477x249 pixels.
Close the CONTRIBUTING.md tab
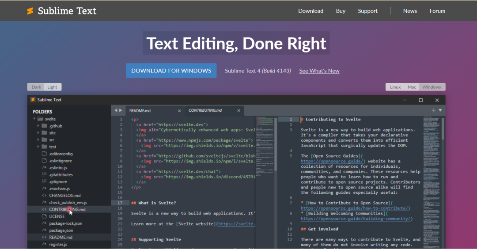[238, 110]
